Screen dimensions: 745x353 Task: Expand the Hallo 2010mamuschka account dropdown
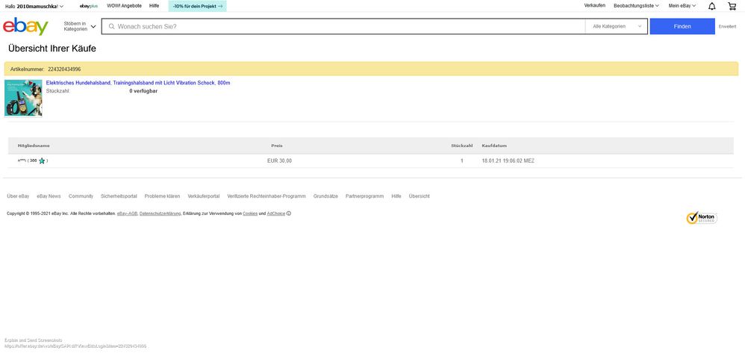click(x=34, y=6)
